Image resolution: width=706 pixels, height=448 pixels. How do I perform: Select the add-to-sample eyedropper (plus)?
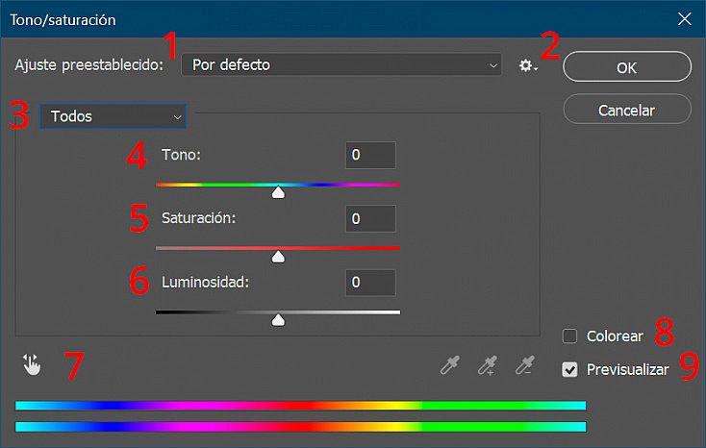click(x=488, y=364)
